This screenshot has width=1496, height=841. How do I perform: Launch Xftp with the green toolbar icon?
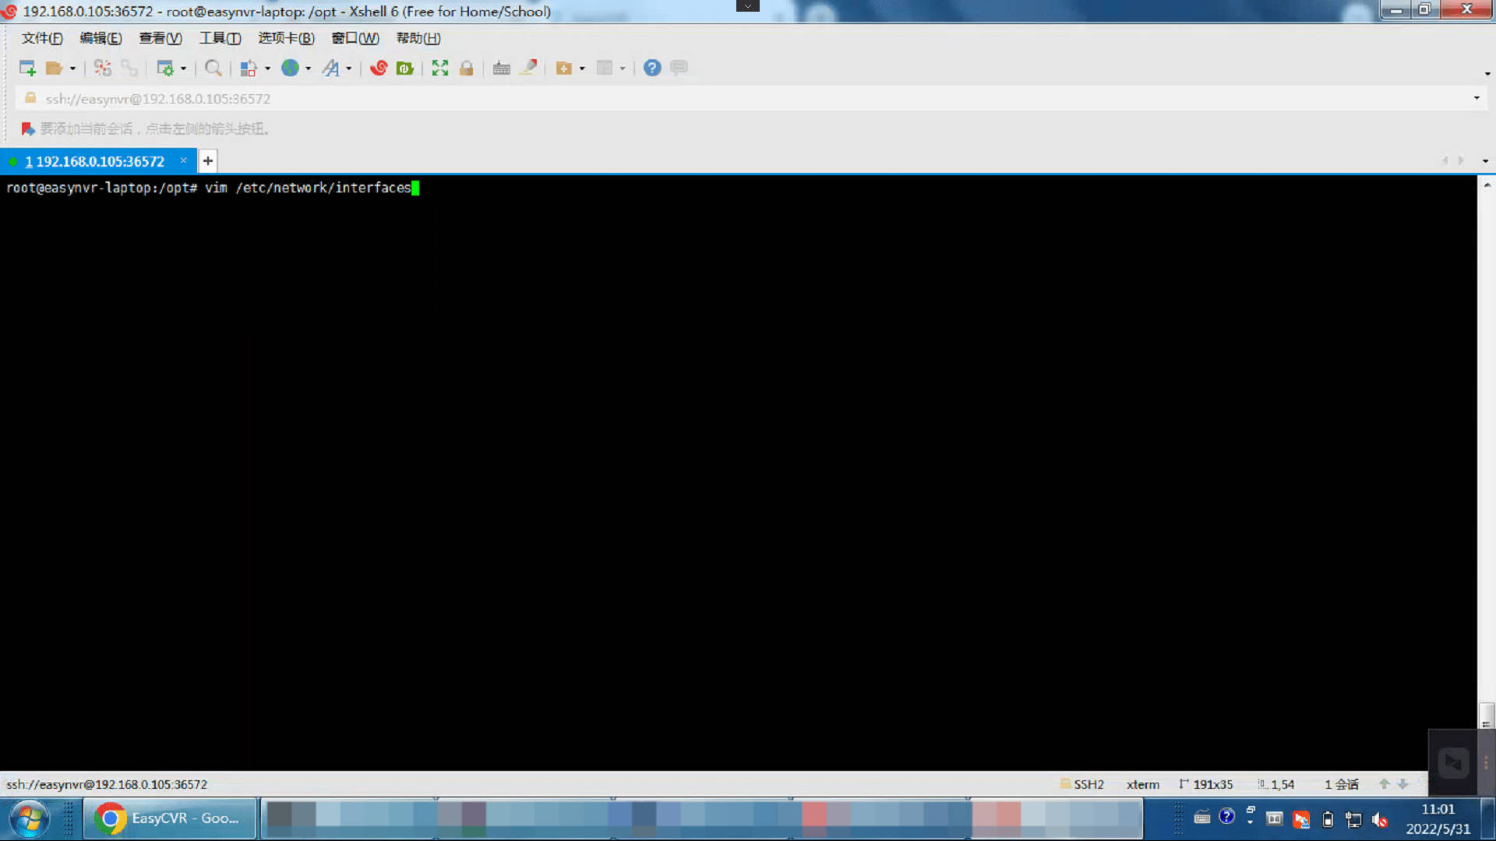pos(404,69)
